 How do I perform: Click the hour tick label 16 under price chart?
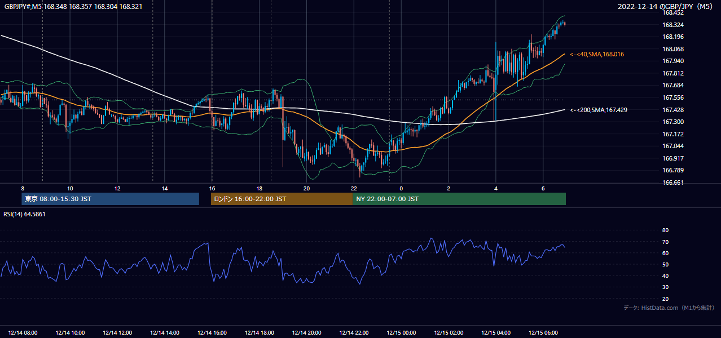tap(212, 188)
